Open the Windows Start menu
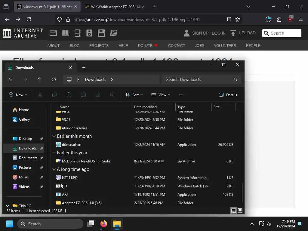Viewport: 308px width, 231px height. [10, 224]
